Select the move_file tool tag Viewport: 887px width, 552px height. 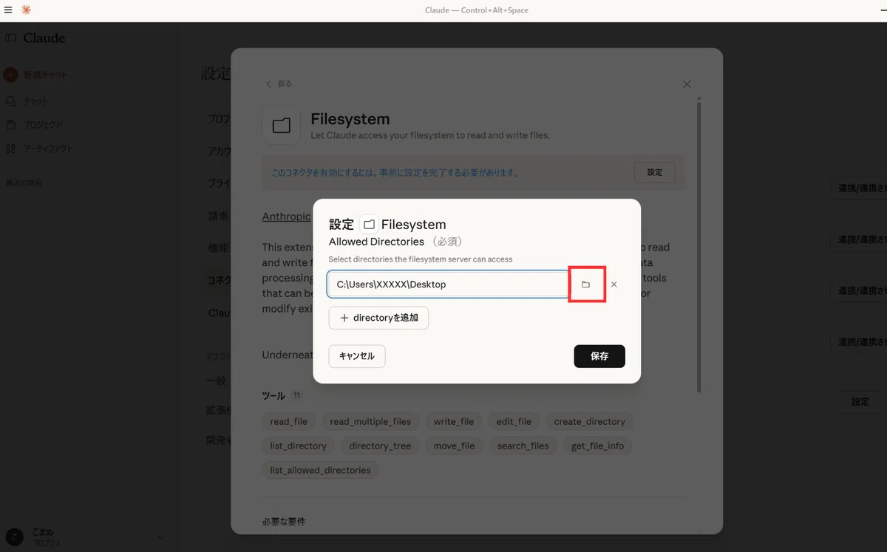click(455, 446)
